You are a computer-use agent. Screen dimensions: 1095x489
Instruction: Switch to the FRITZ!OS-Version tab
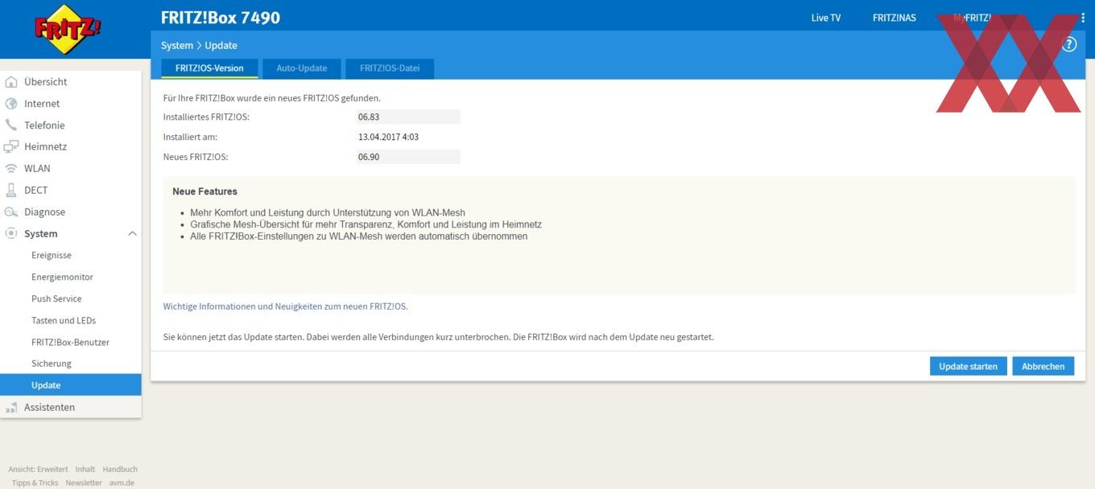tap(209, 68)
